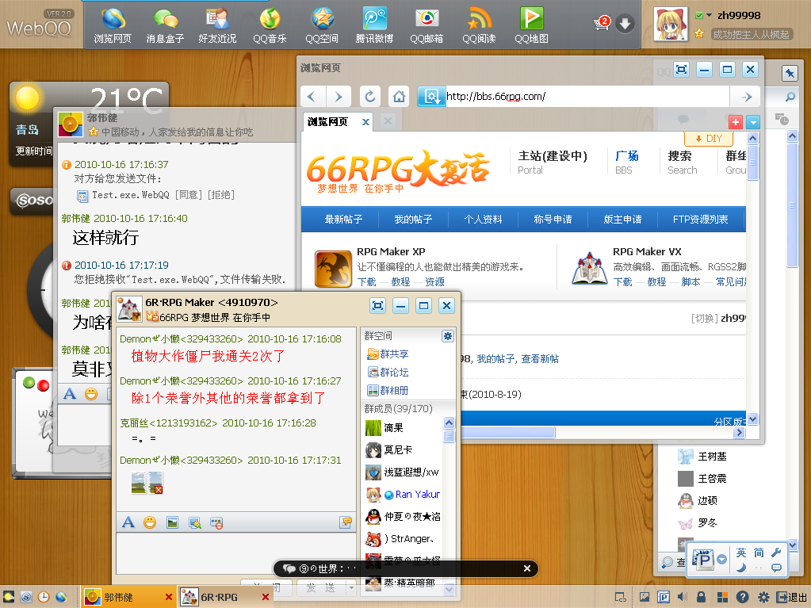Open the app market cart with badge 2
The image size is (811, 608).
point(602,23)
